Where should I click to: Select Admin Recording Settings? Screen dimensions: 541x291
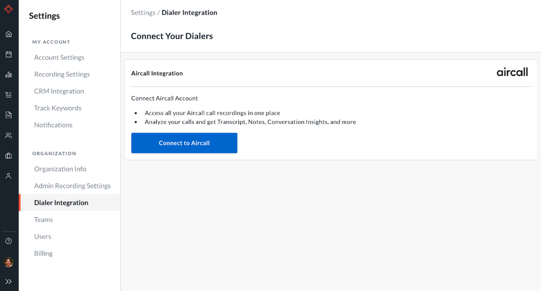point(72,186)
